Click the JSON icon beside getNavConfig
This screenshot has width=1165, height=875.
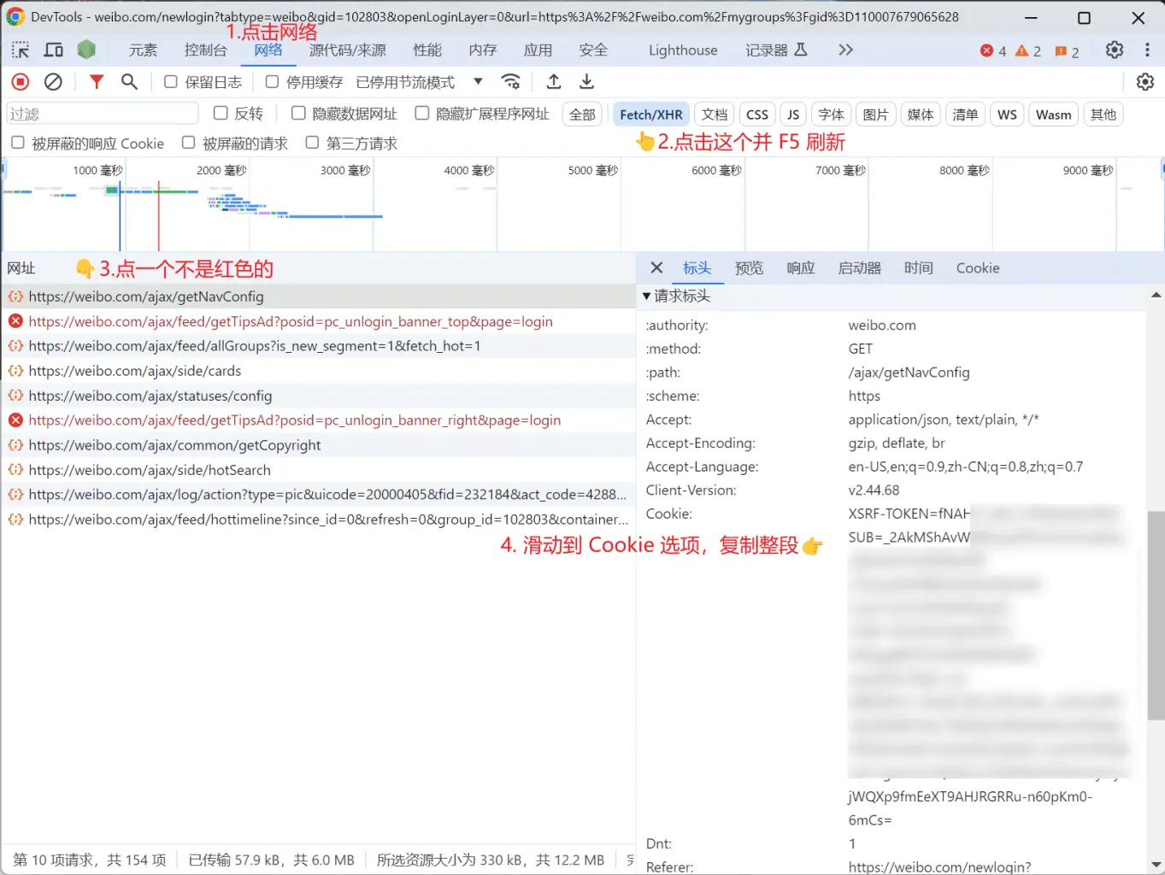pos(15,297)
